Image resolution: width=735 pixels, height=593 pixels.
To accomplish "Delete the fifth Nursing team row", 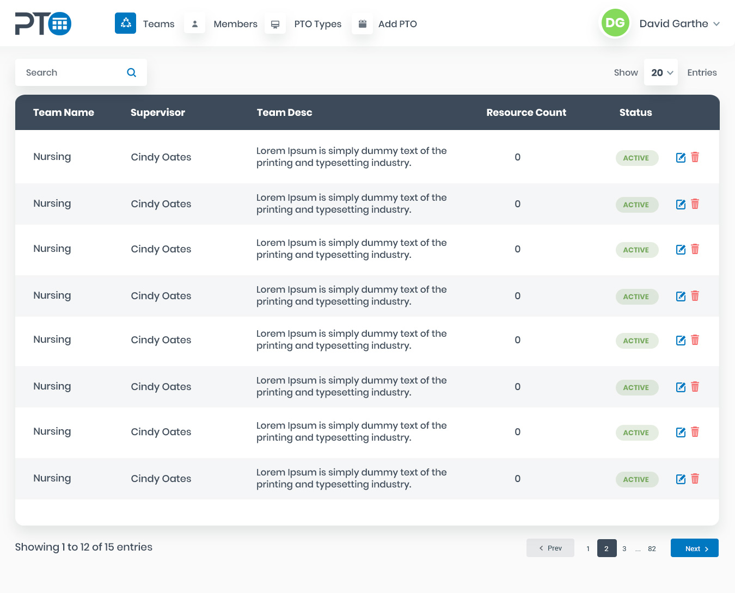I will pyautogui.click(x=695, y=340).
